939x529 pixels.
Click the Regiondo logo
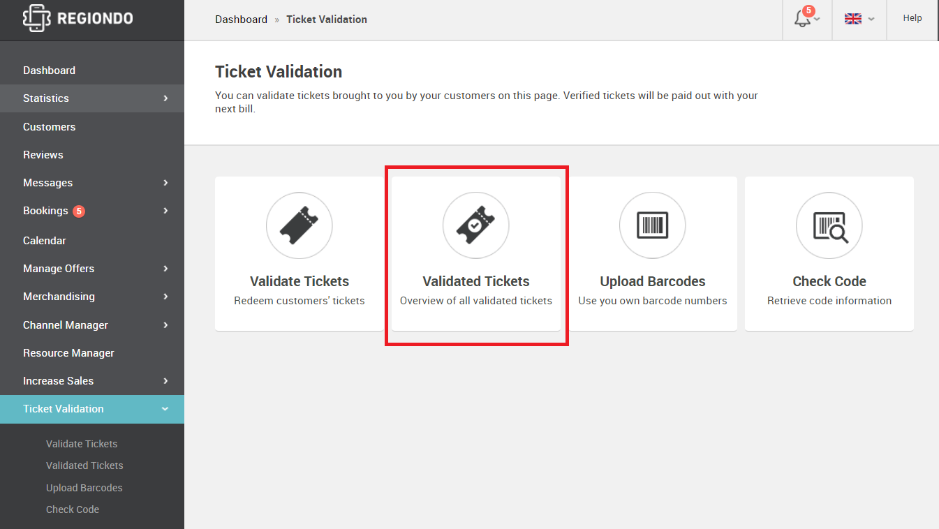[x=77, y=19]
